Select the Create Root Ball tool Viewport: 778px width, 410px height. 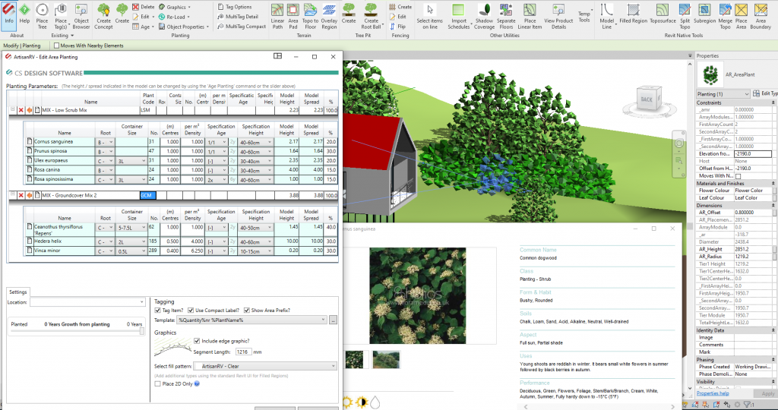coord(371,16)
